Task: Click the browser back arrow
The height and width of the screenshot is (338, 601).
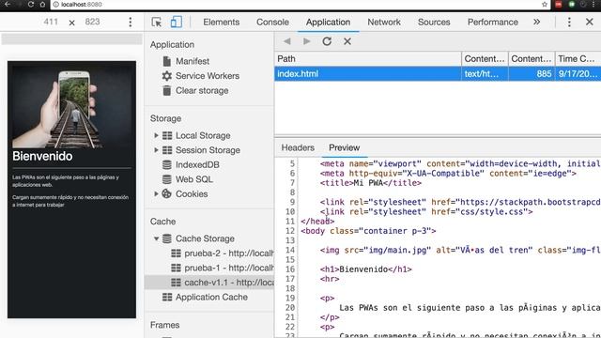Action: point(8,4)
